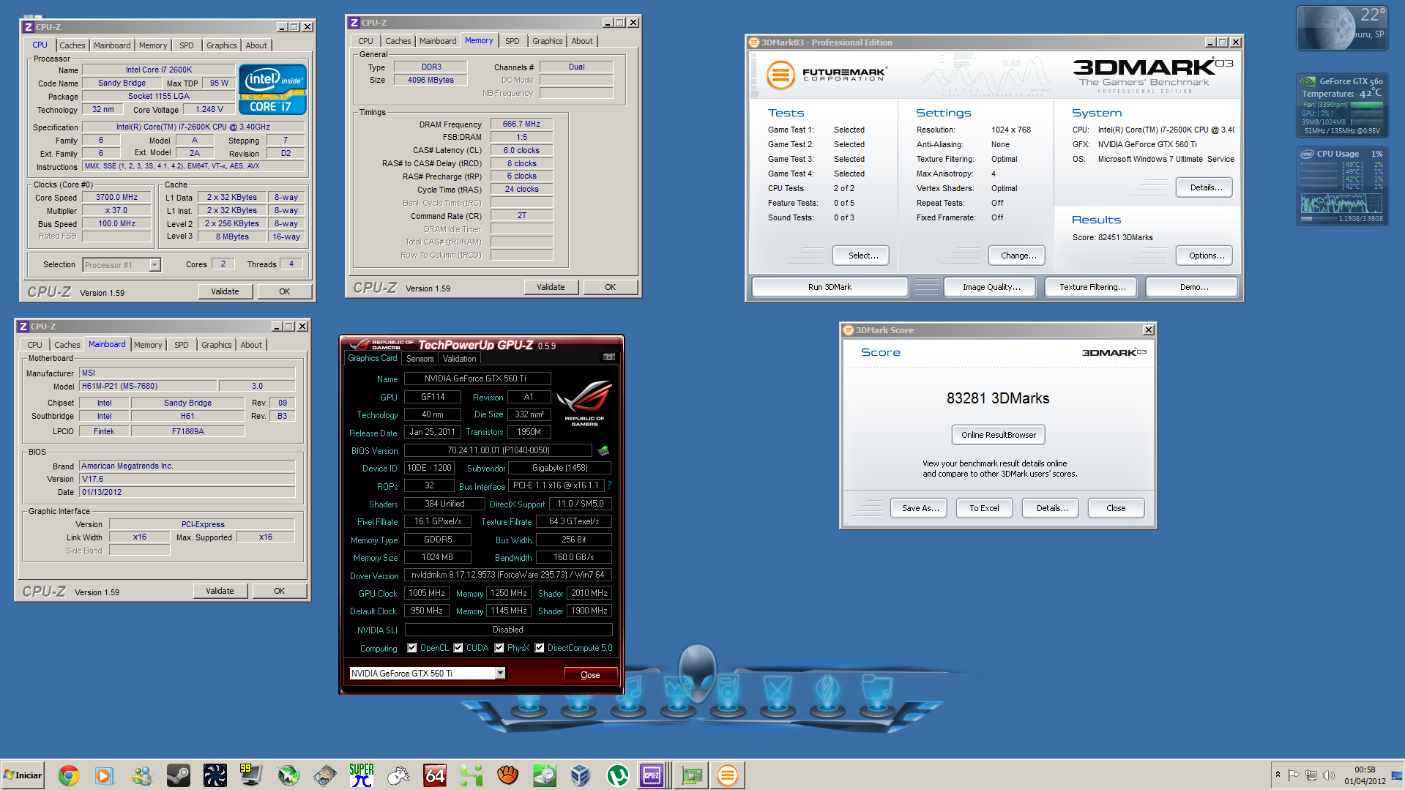Click Save As... in 3DMark Score

click(x=920, y=508)
